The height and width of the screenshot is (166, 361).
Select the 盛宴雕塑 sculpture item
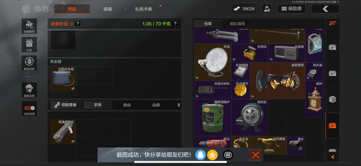277,81
